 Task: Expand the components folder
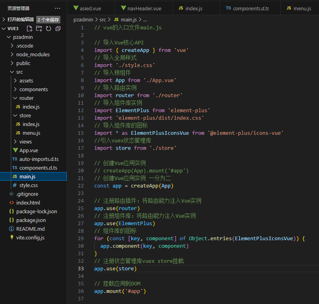point(15,90)
